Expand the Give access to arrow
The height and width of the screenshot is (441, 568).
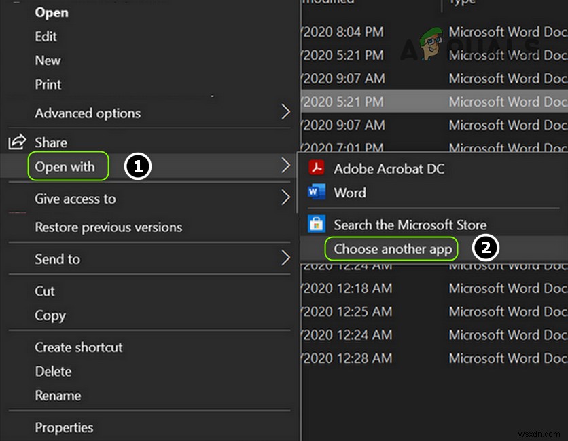click(x=286, y=198)
